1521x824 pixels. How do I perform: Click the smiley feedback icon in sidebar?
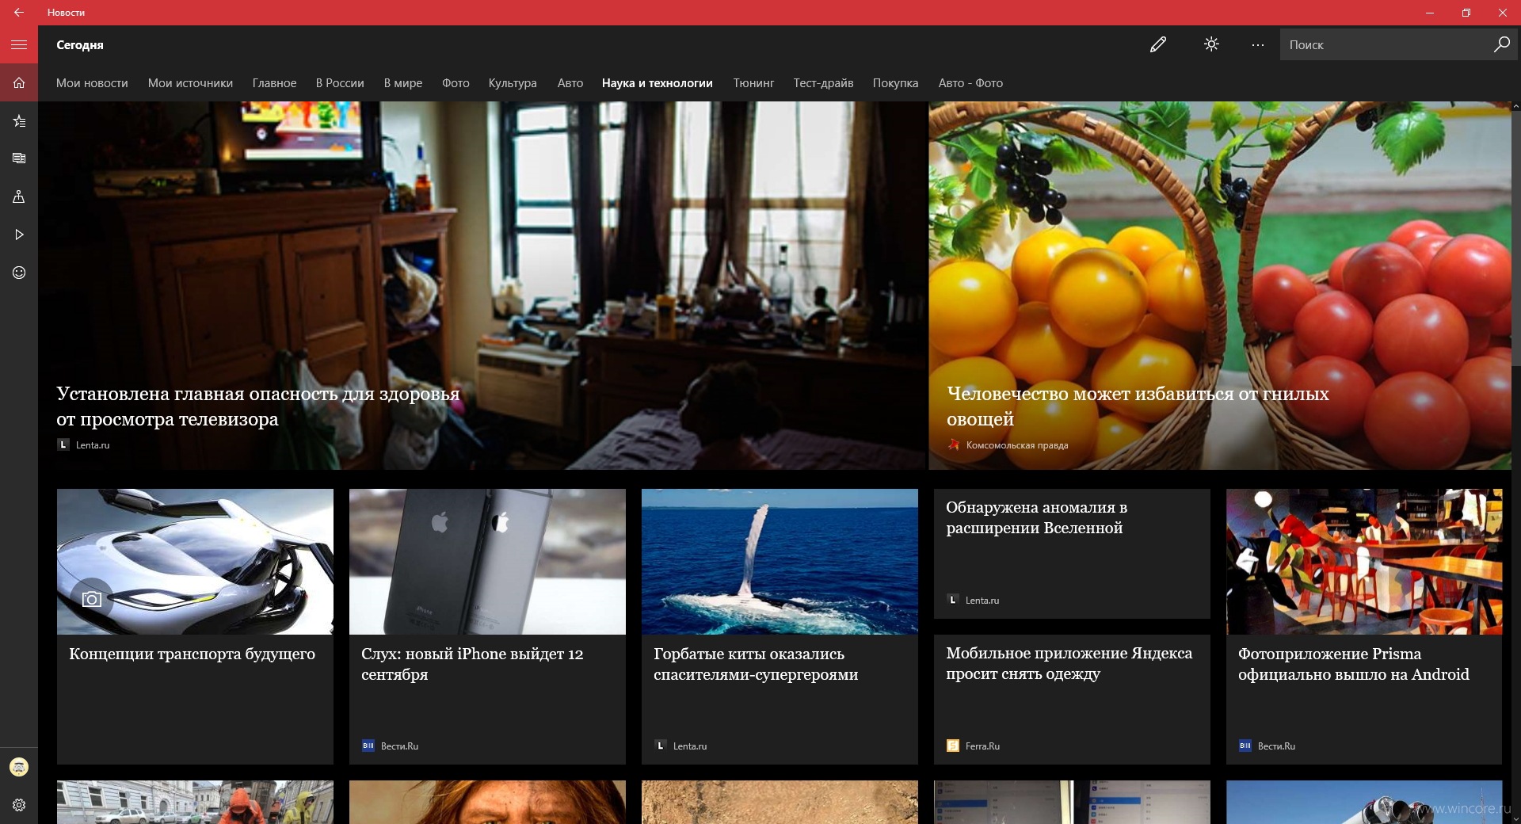pyautogui.click(x=19, y=273)
